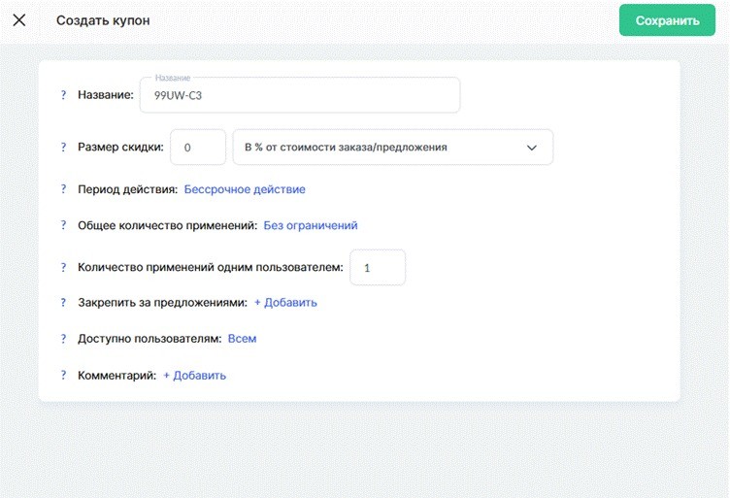Viewport: 730px width, 498px height.
Task: Click the help icon next to Доступно пользователям
Action: [x=63, y=339]
